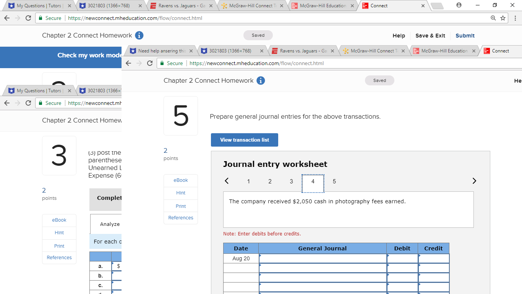This screenshot has height=294, width=522.
Task: Click the Credit cell in the Aug 20 row
Action: [x=433, y=258]
